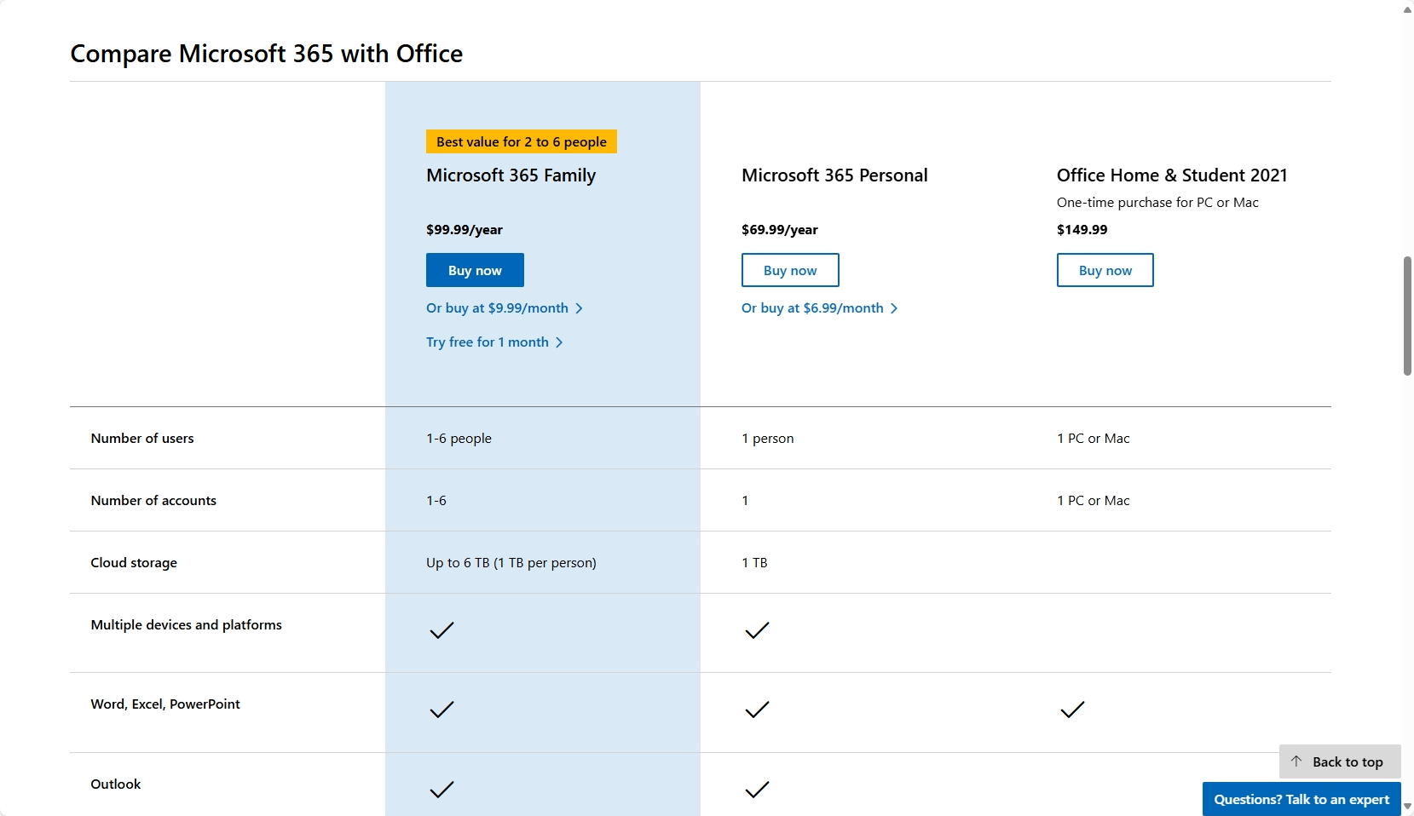Viewport: 1414px width, 816px height.
Task: Click the Personal checkmark for Multiple devices and platforms
Action: pos(757,630)
